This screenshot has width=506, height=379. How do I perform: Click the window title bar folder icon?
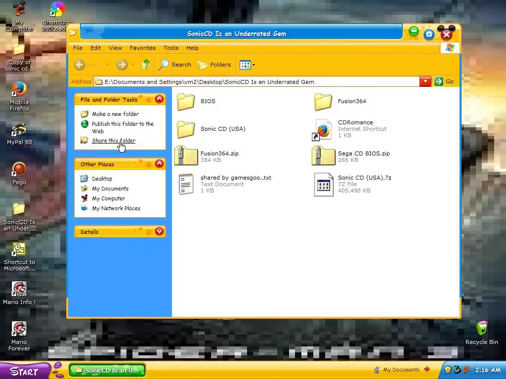pos(73,33)
